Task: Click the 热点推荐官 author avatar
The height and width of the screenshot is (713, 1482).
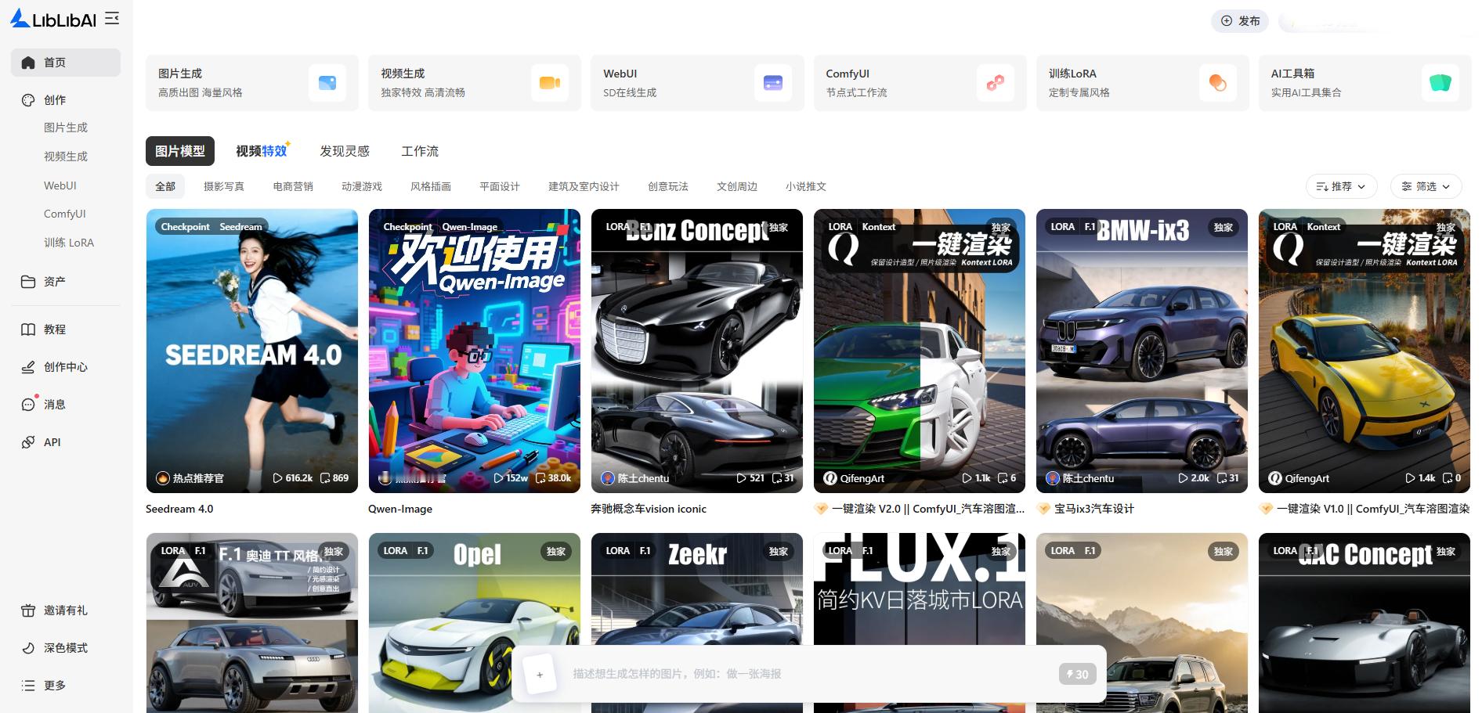Action: coord(163,478)
